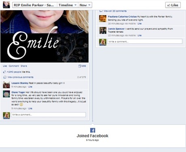The image size is (186, 152).
Task: Open Pauliana Catarina Cristao's profile picture
Action: (x=103, y=19)
